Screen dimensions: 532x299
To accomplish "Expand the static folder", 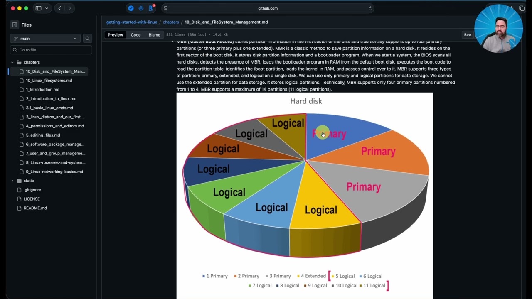I will pos(12,181).
